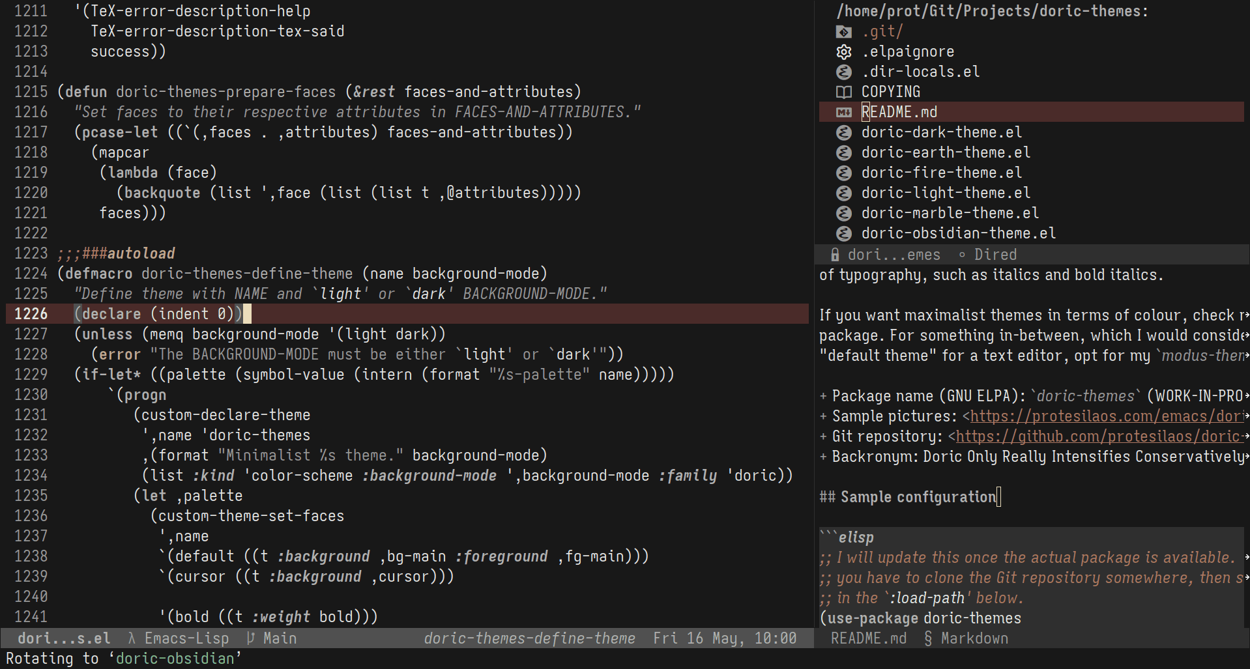The image size is (1250, 669).
Task: Click the icon beside doric-dark-theme.el
Action: [x=843, y=132]
